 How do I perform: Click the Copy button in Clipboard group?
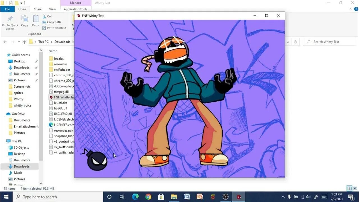pos(25,21)
